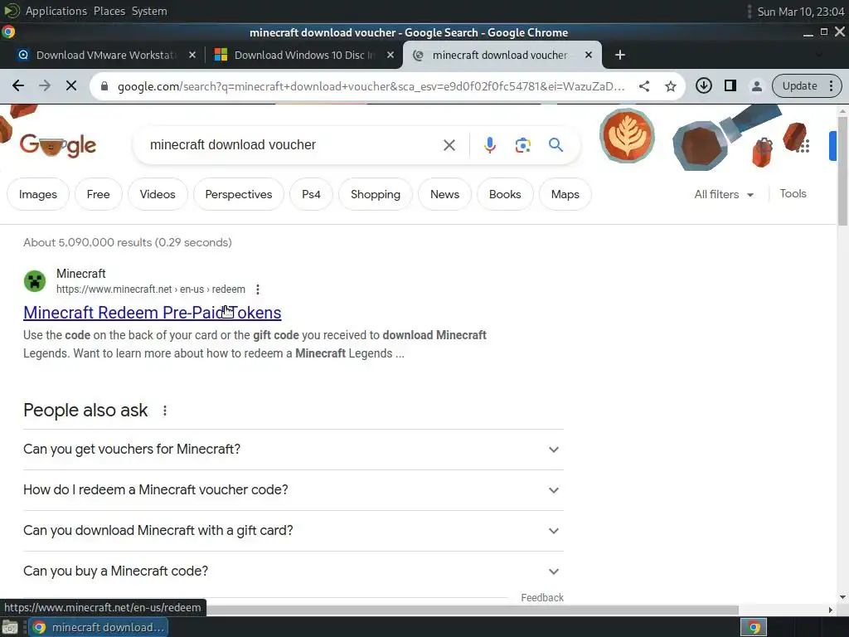Viewport: 849px width, 637px height.
Task: Close the minecraft download voucher tab
Action: (588, 55)
